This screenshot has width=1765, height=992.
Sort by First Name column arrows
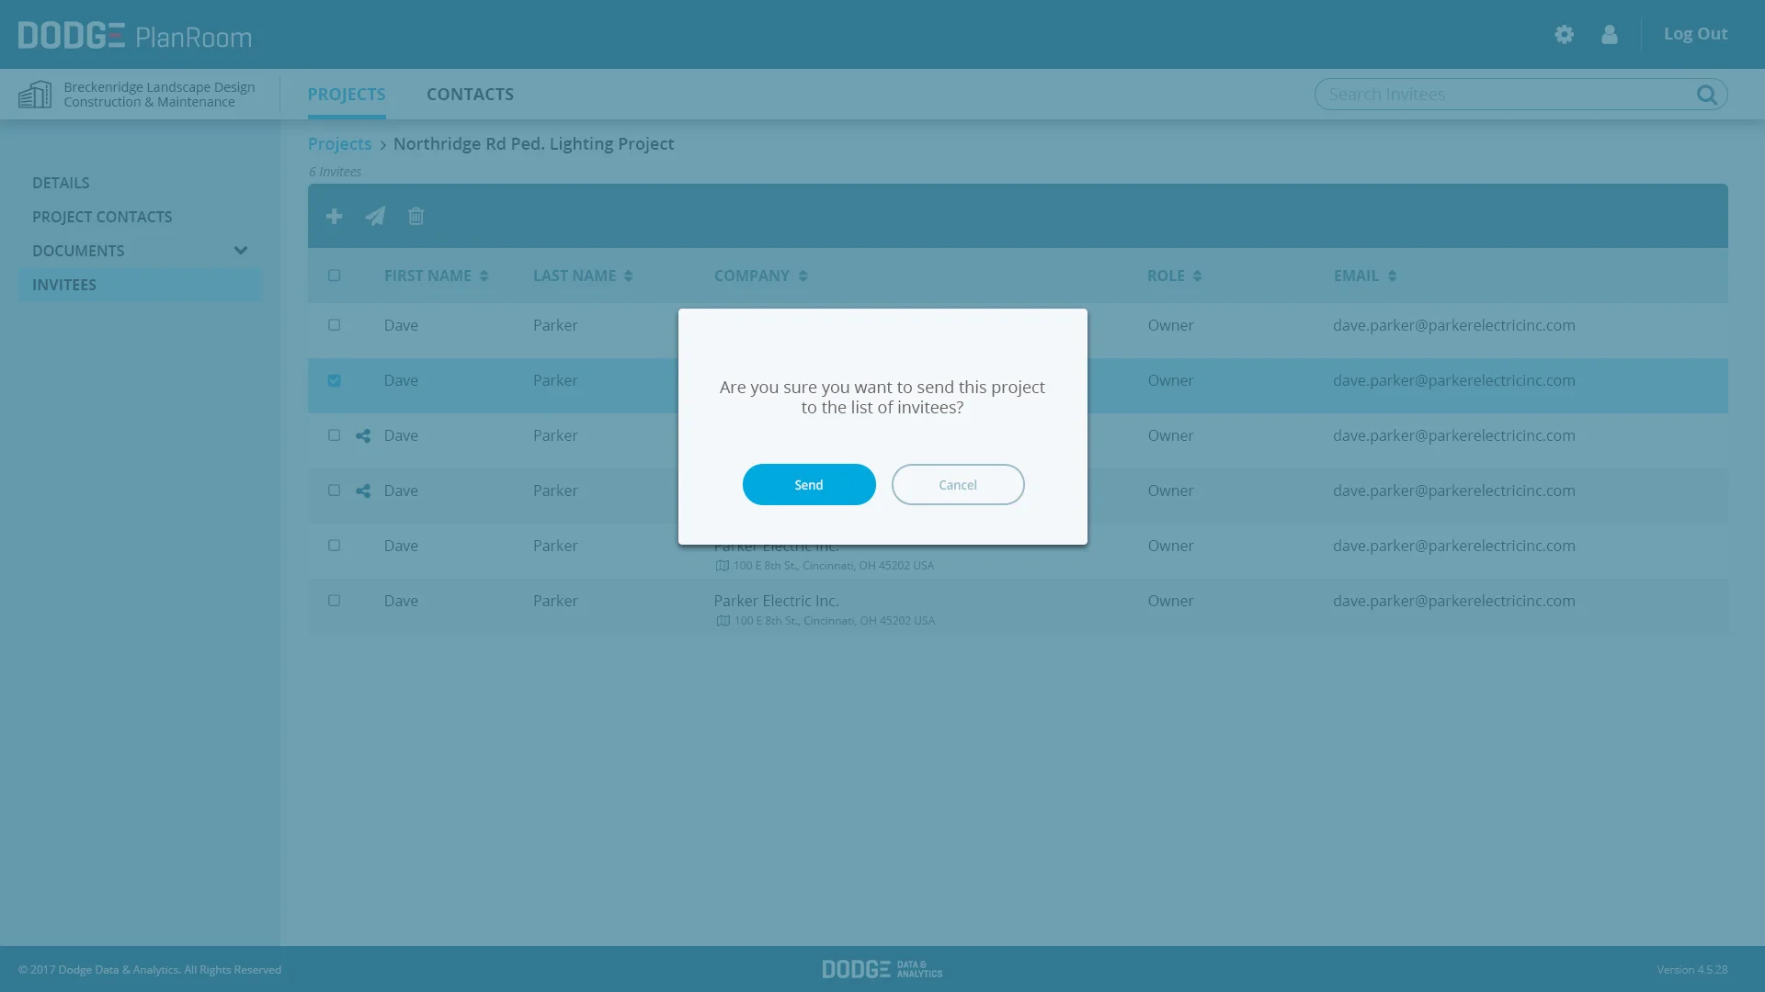tap(484, 276)
